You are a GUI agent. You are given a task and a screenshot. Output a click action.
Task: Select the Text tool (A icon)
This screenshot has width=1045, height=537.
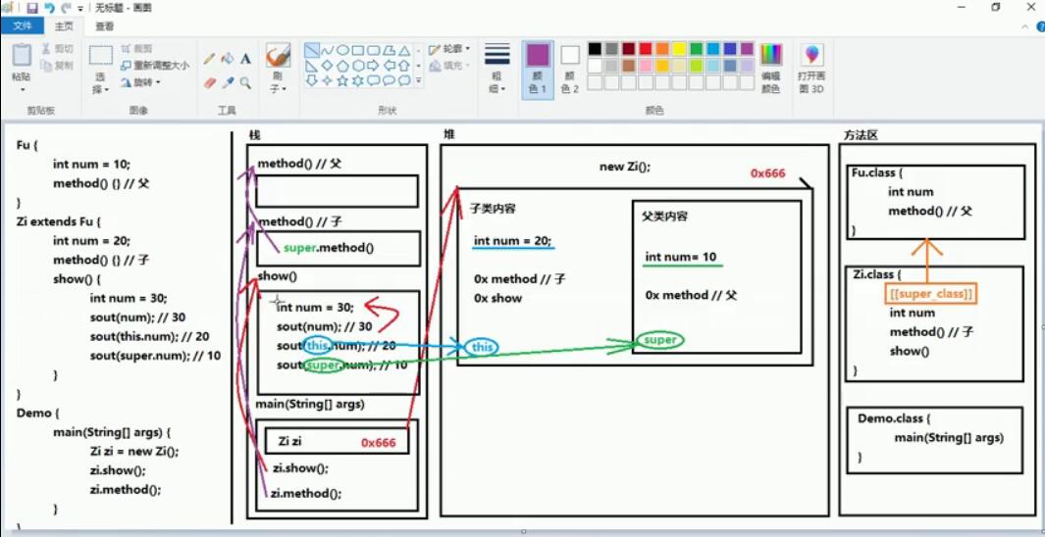[x=246, y=59]
